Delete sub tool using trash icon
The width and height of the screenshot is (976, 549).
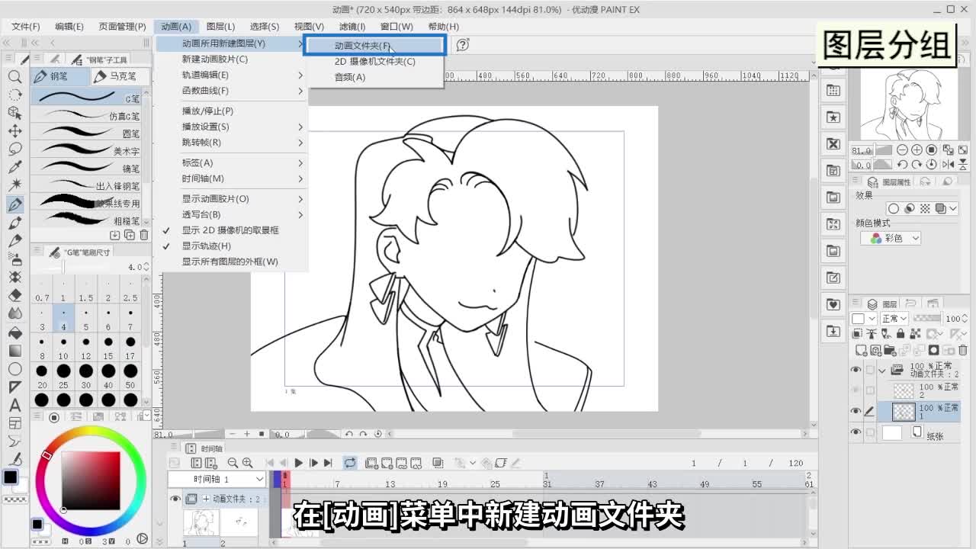click(144, 235)
